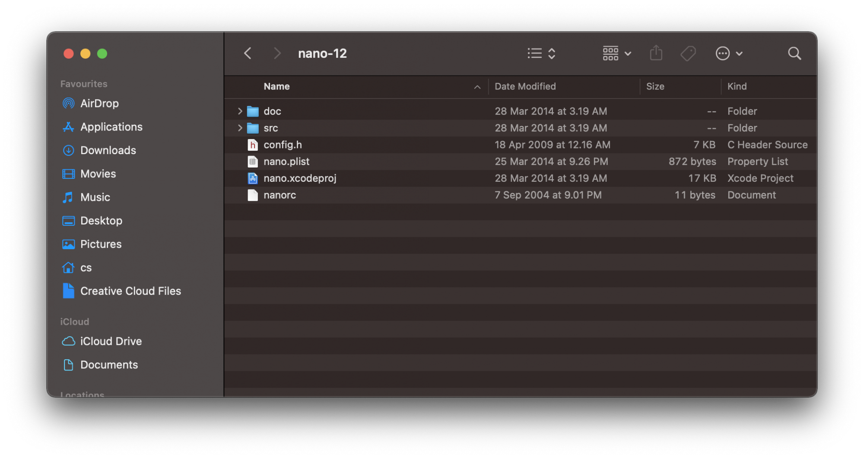The width and height of the screenshot is (864, 459).
Task: Click the Pictures sidebar icon
Action: [68, 244]
